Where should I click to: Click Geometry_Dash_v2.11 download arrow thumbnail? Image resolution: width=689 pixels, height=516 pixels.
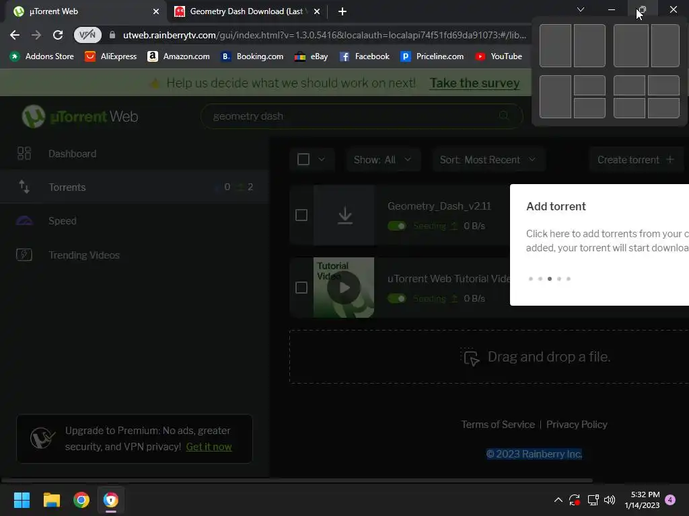pos(344,215)
